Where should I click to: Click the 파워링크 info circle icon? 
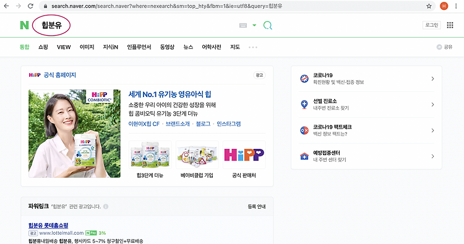pos(106,206)
